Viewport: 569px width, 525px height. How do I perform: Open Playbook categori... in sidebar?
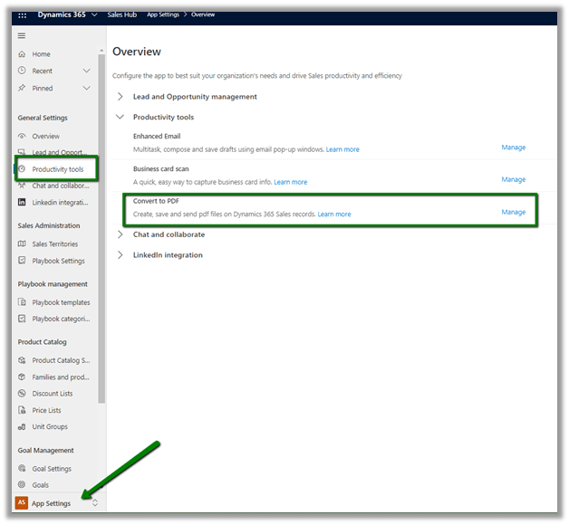pyautogui.click(x=61, y=319)
